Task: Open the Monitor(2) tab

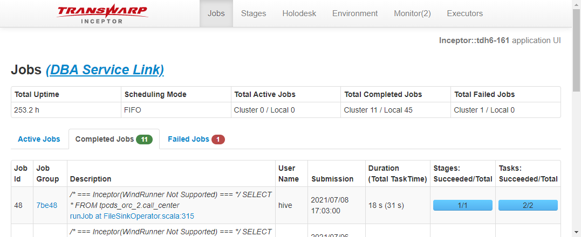Action: [412, 13]
